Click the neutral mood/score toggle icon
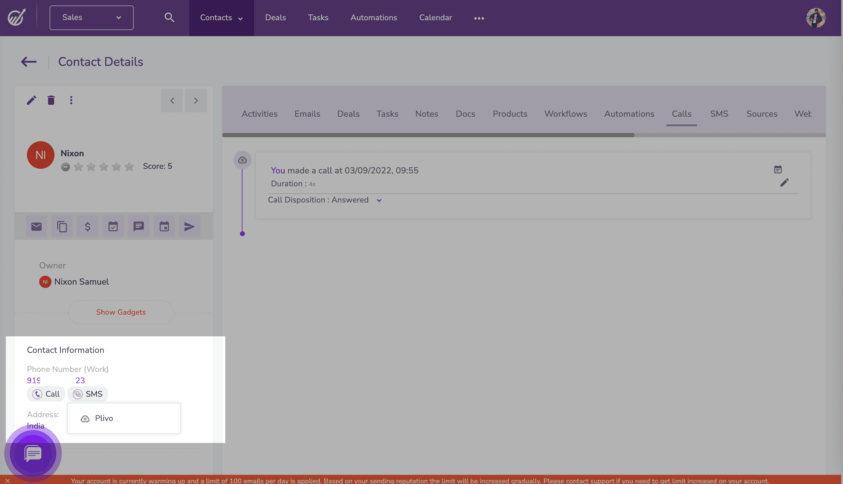The width and height of the screenshot is (843, 484). click(x=65, y=166)
